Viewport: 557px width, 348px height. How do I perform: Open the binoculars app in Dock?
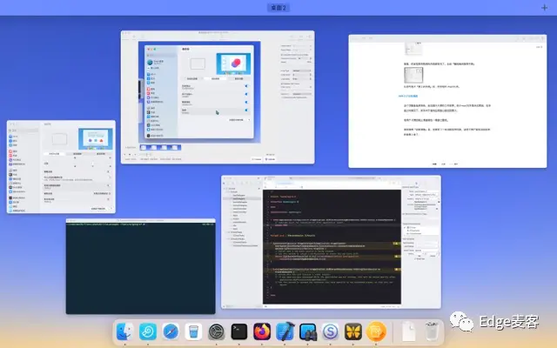pyautogui.click(x=307, y=331)
